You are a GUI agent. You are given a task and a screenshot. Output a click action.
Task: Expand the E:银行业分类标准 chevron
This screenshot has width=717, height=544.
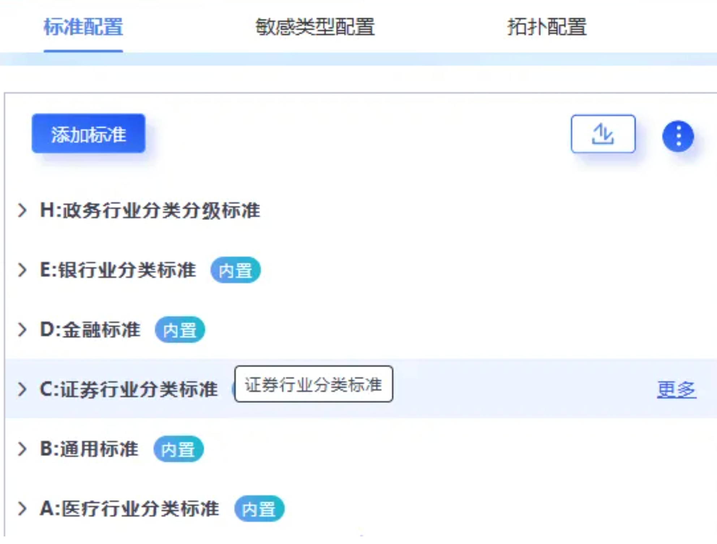point(22,270)
